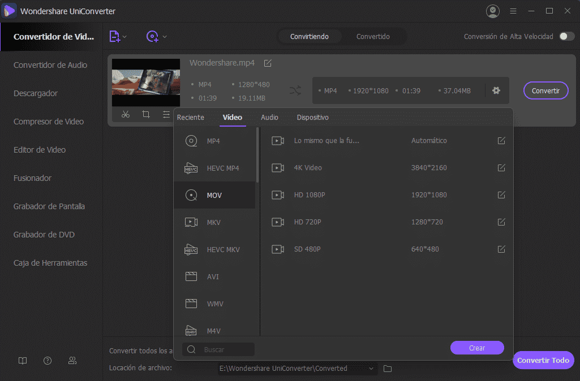Open output folder icon next to path
This screenshot has height=381, width=580.
pos(388,369)
